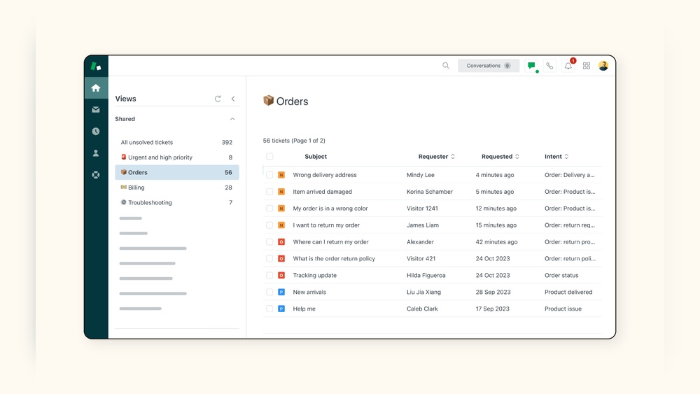
Task: Click requester Visitor 1241
Action: 422,209
